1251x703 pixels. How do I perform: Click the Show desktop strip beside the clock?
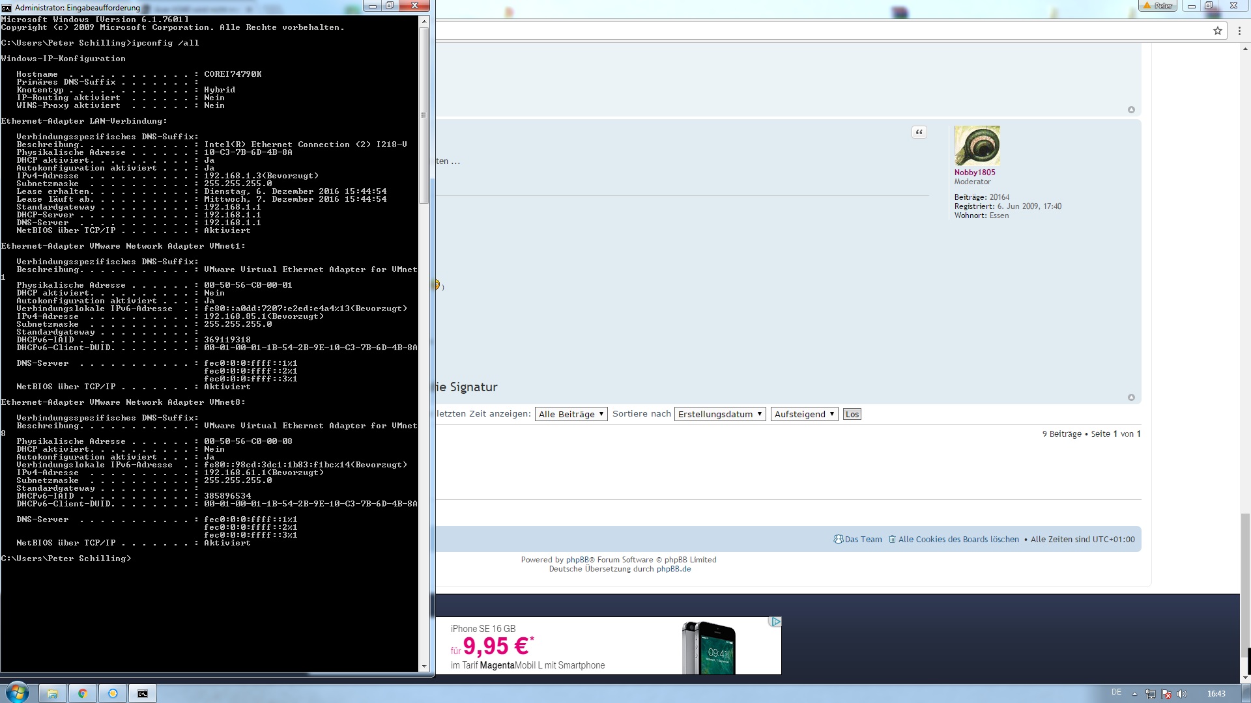1246,693
